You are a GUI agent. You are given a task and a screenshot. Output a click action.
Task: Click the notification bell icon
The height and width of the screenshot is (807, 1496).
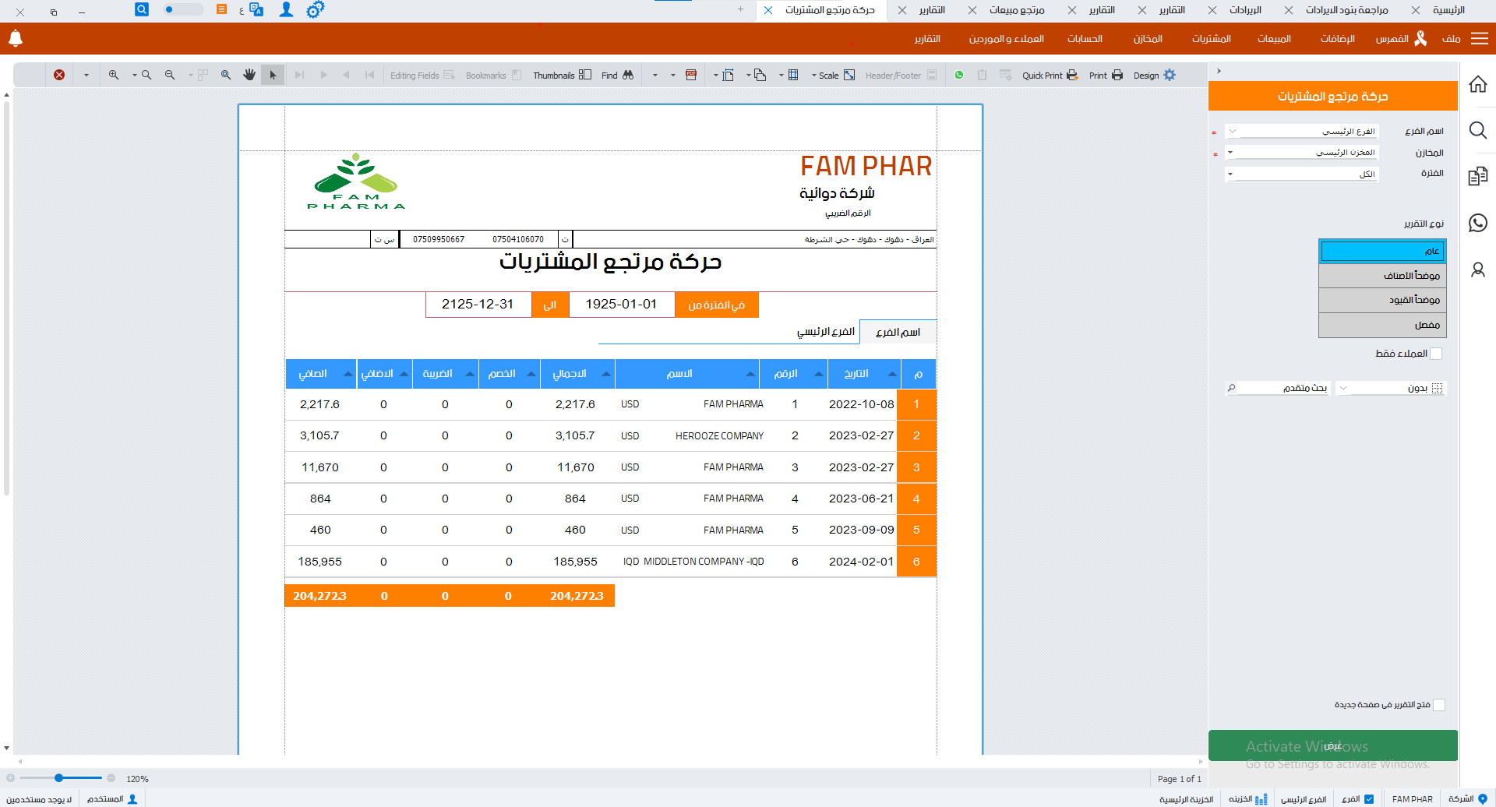(x=15, y=38)
